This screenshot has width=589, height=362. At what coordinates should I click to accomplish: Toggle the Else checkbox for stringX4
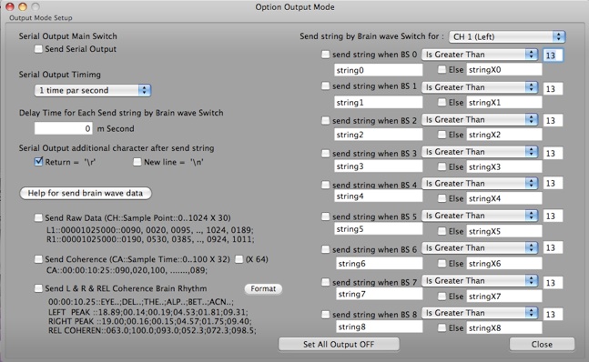click(x=442, y=198)
